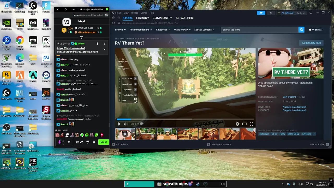Select OBS Studio desktop shortcut

point(7,129)
